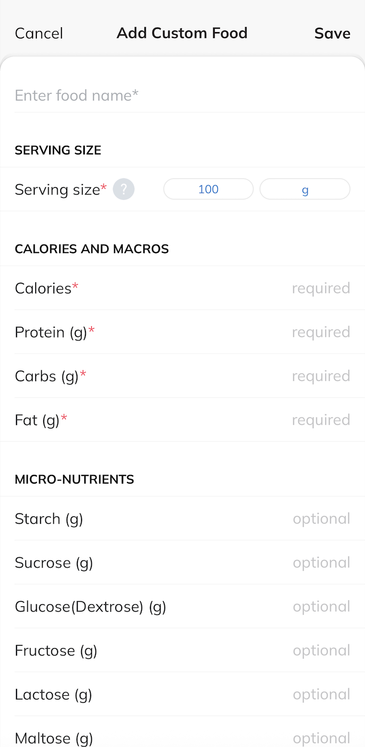
Task: Enter the food name field
Action: 181,96
